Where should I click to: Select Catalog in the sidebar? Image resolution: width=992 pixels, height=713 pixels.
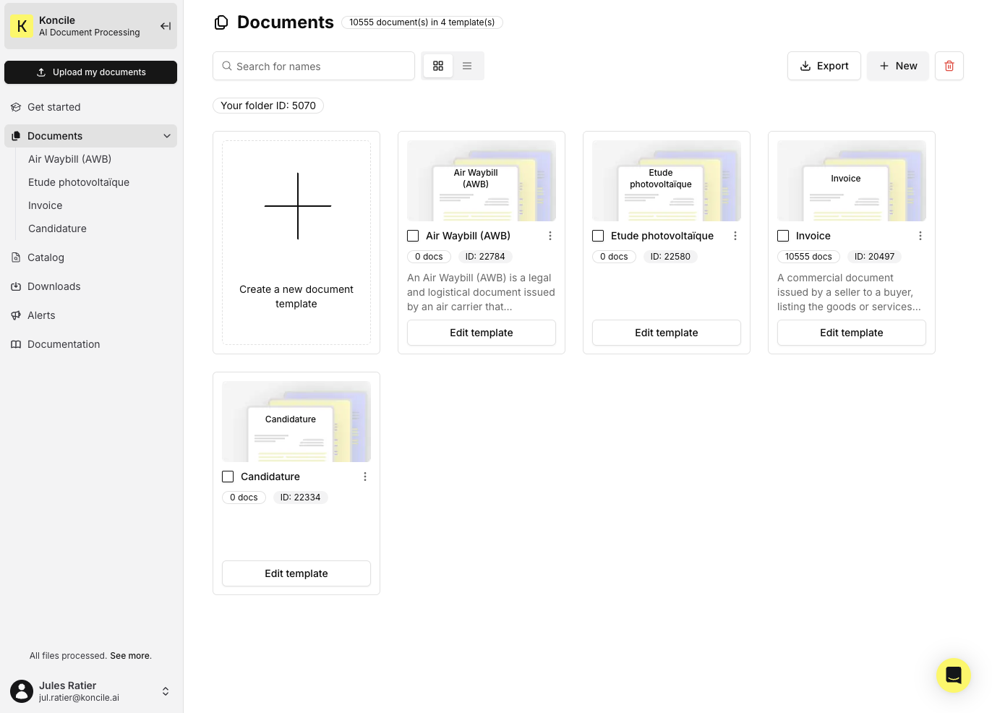46,257
